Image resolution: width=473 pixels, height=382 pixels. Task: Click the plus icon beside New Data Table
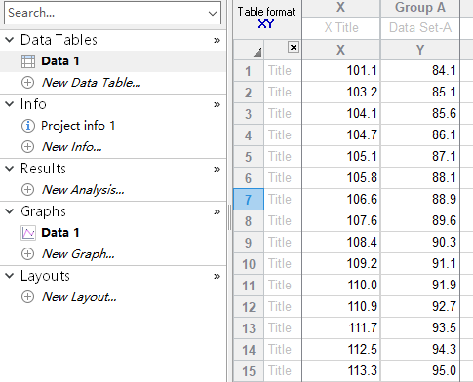click(x=27, y=83)
